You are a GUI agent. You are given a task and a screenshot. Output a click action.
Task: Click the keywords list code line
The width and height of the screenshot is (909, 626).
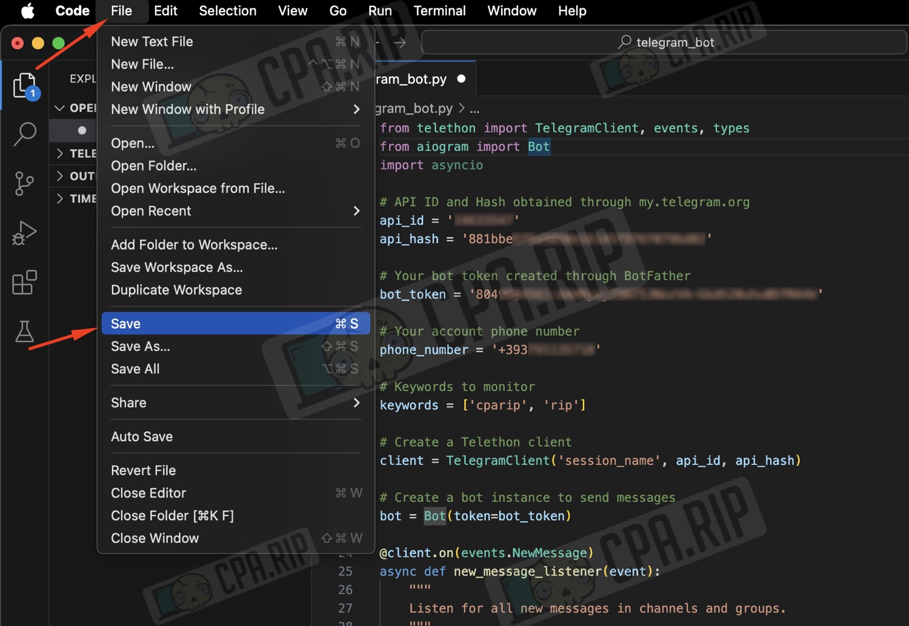[482, 405]
